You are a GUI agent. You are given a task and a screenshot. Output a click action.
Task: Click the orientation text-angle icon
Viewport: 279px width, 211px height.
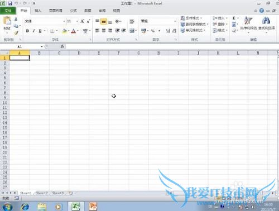pyautogui.click(x=118, y=21)
